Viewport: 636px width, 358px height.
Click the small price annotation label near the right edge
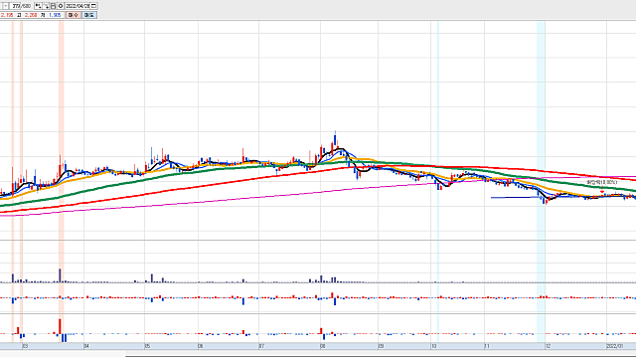pyautogui.click(x=602, y=183)
